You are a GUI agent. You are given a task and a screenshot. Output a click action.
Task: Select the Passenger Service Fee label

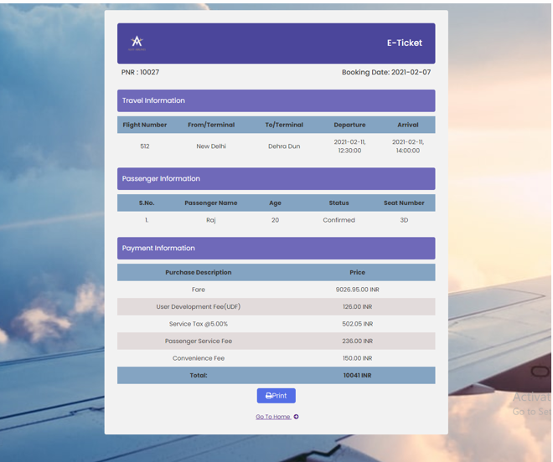click(199, 341)
